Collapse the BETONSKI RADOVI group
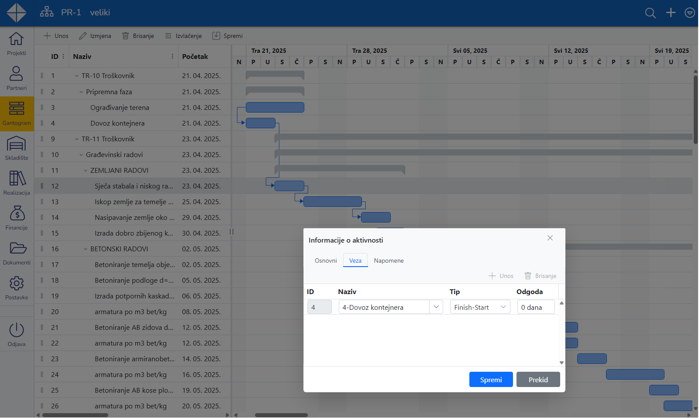699x418 pixels. pos(86,249)
